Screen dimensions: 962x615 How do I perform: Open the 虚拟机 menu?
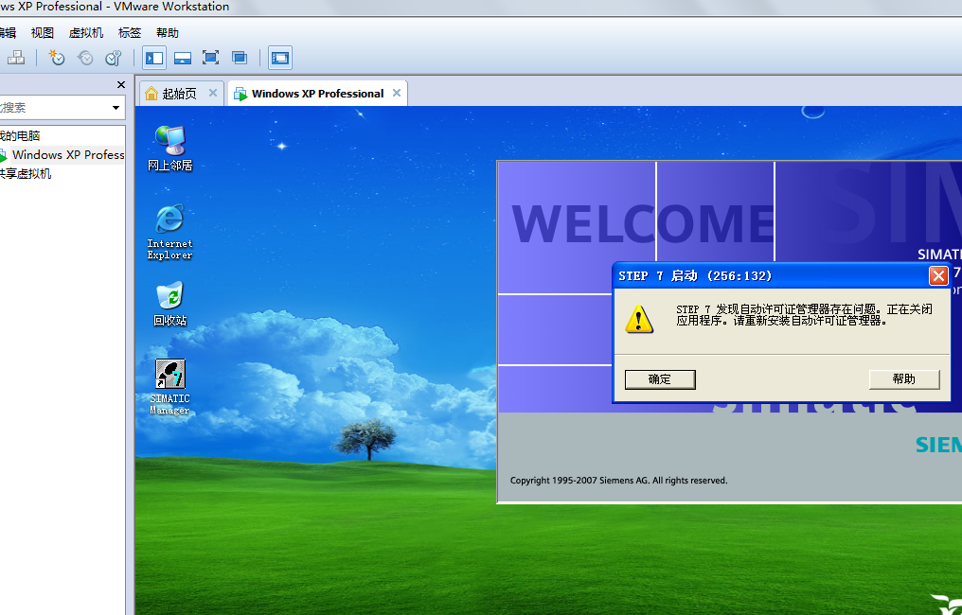pos(86,32)
